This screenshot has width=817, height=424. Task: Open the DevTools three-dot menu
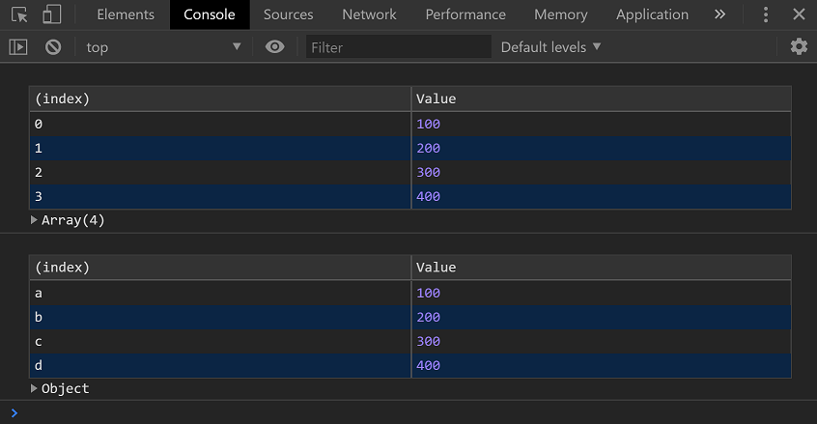(766, 14)
